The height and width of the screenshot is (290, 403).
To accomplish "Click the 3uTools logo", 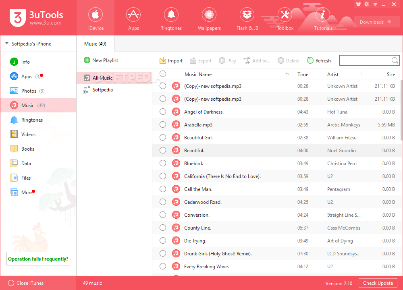I will coord(36,18).
